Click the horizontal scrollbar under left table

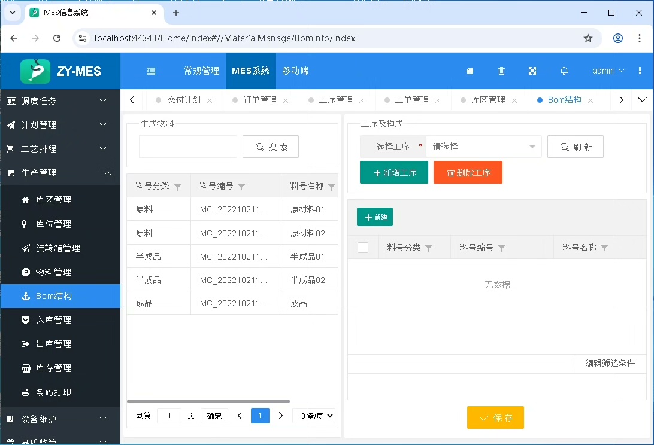[x=208, y=401]
